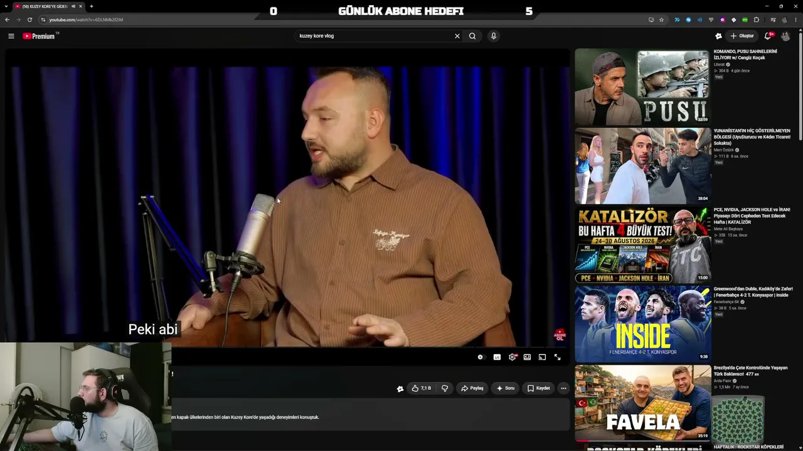Viewport: 803px width, 451px height.
Task: Click the green extension icon in toolbar
Action: point(745,19)
